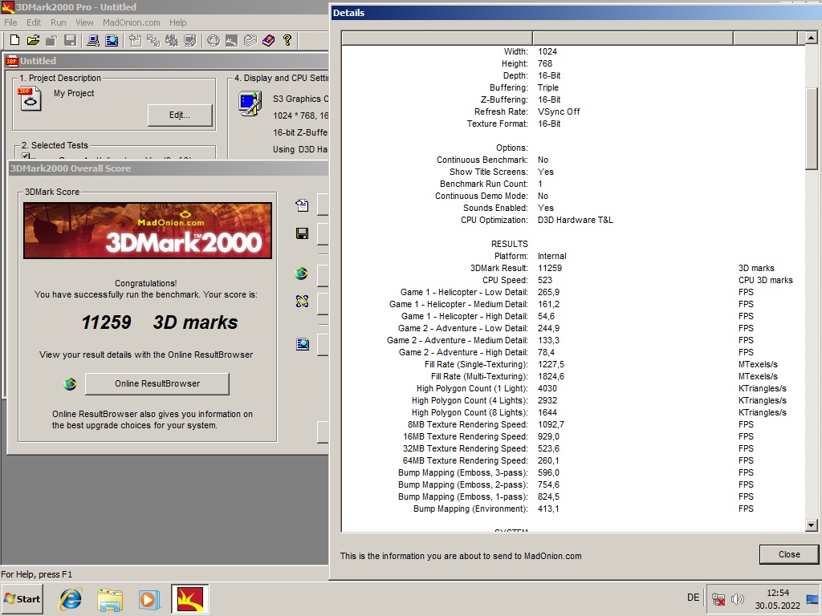This screenshot has height=616, width=822.
Task: Click the yellow question mark icon
Action: tap(287, 40)
